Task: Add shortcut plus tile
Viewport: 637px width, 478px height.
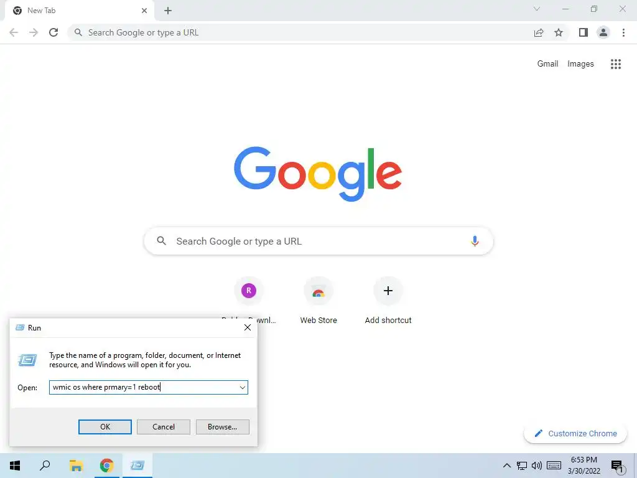Action: (388, 300)
